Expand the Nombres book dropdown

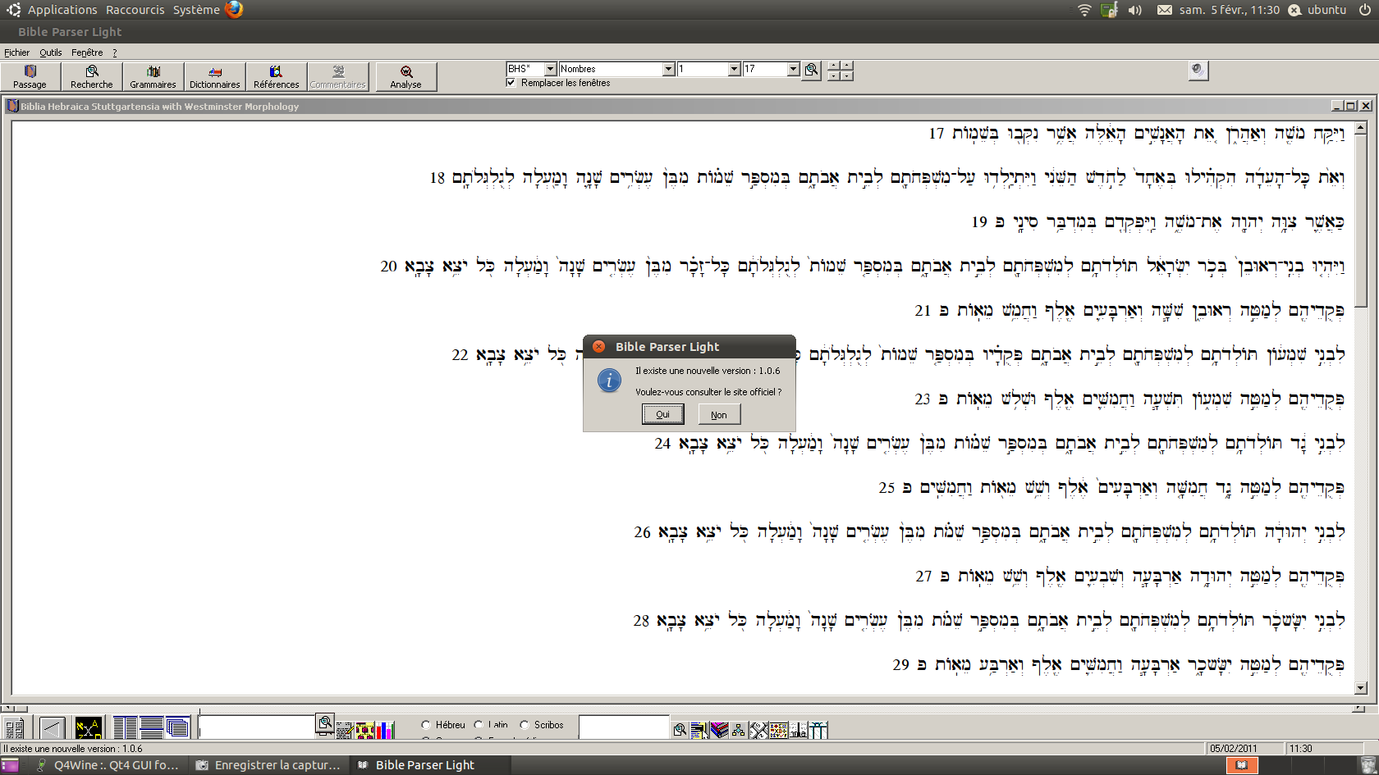pos(669,69)
